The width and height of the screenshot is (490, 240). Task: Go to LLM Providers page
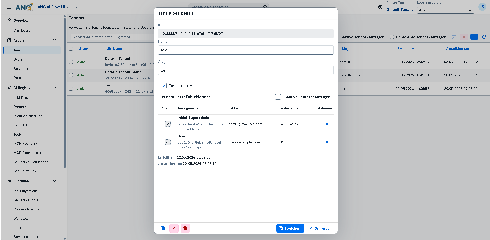[x=25, y=98]
